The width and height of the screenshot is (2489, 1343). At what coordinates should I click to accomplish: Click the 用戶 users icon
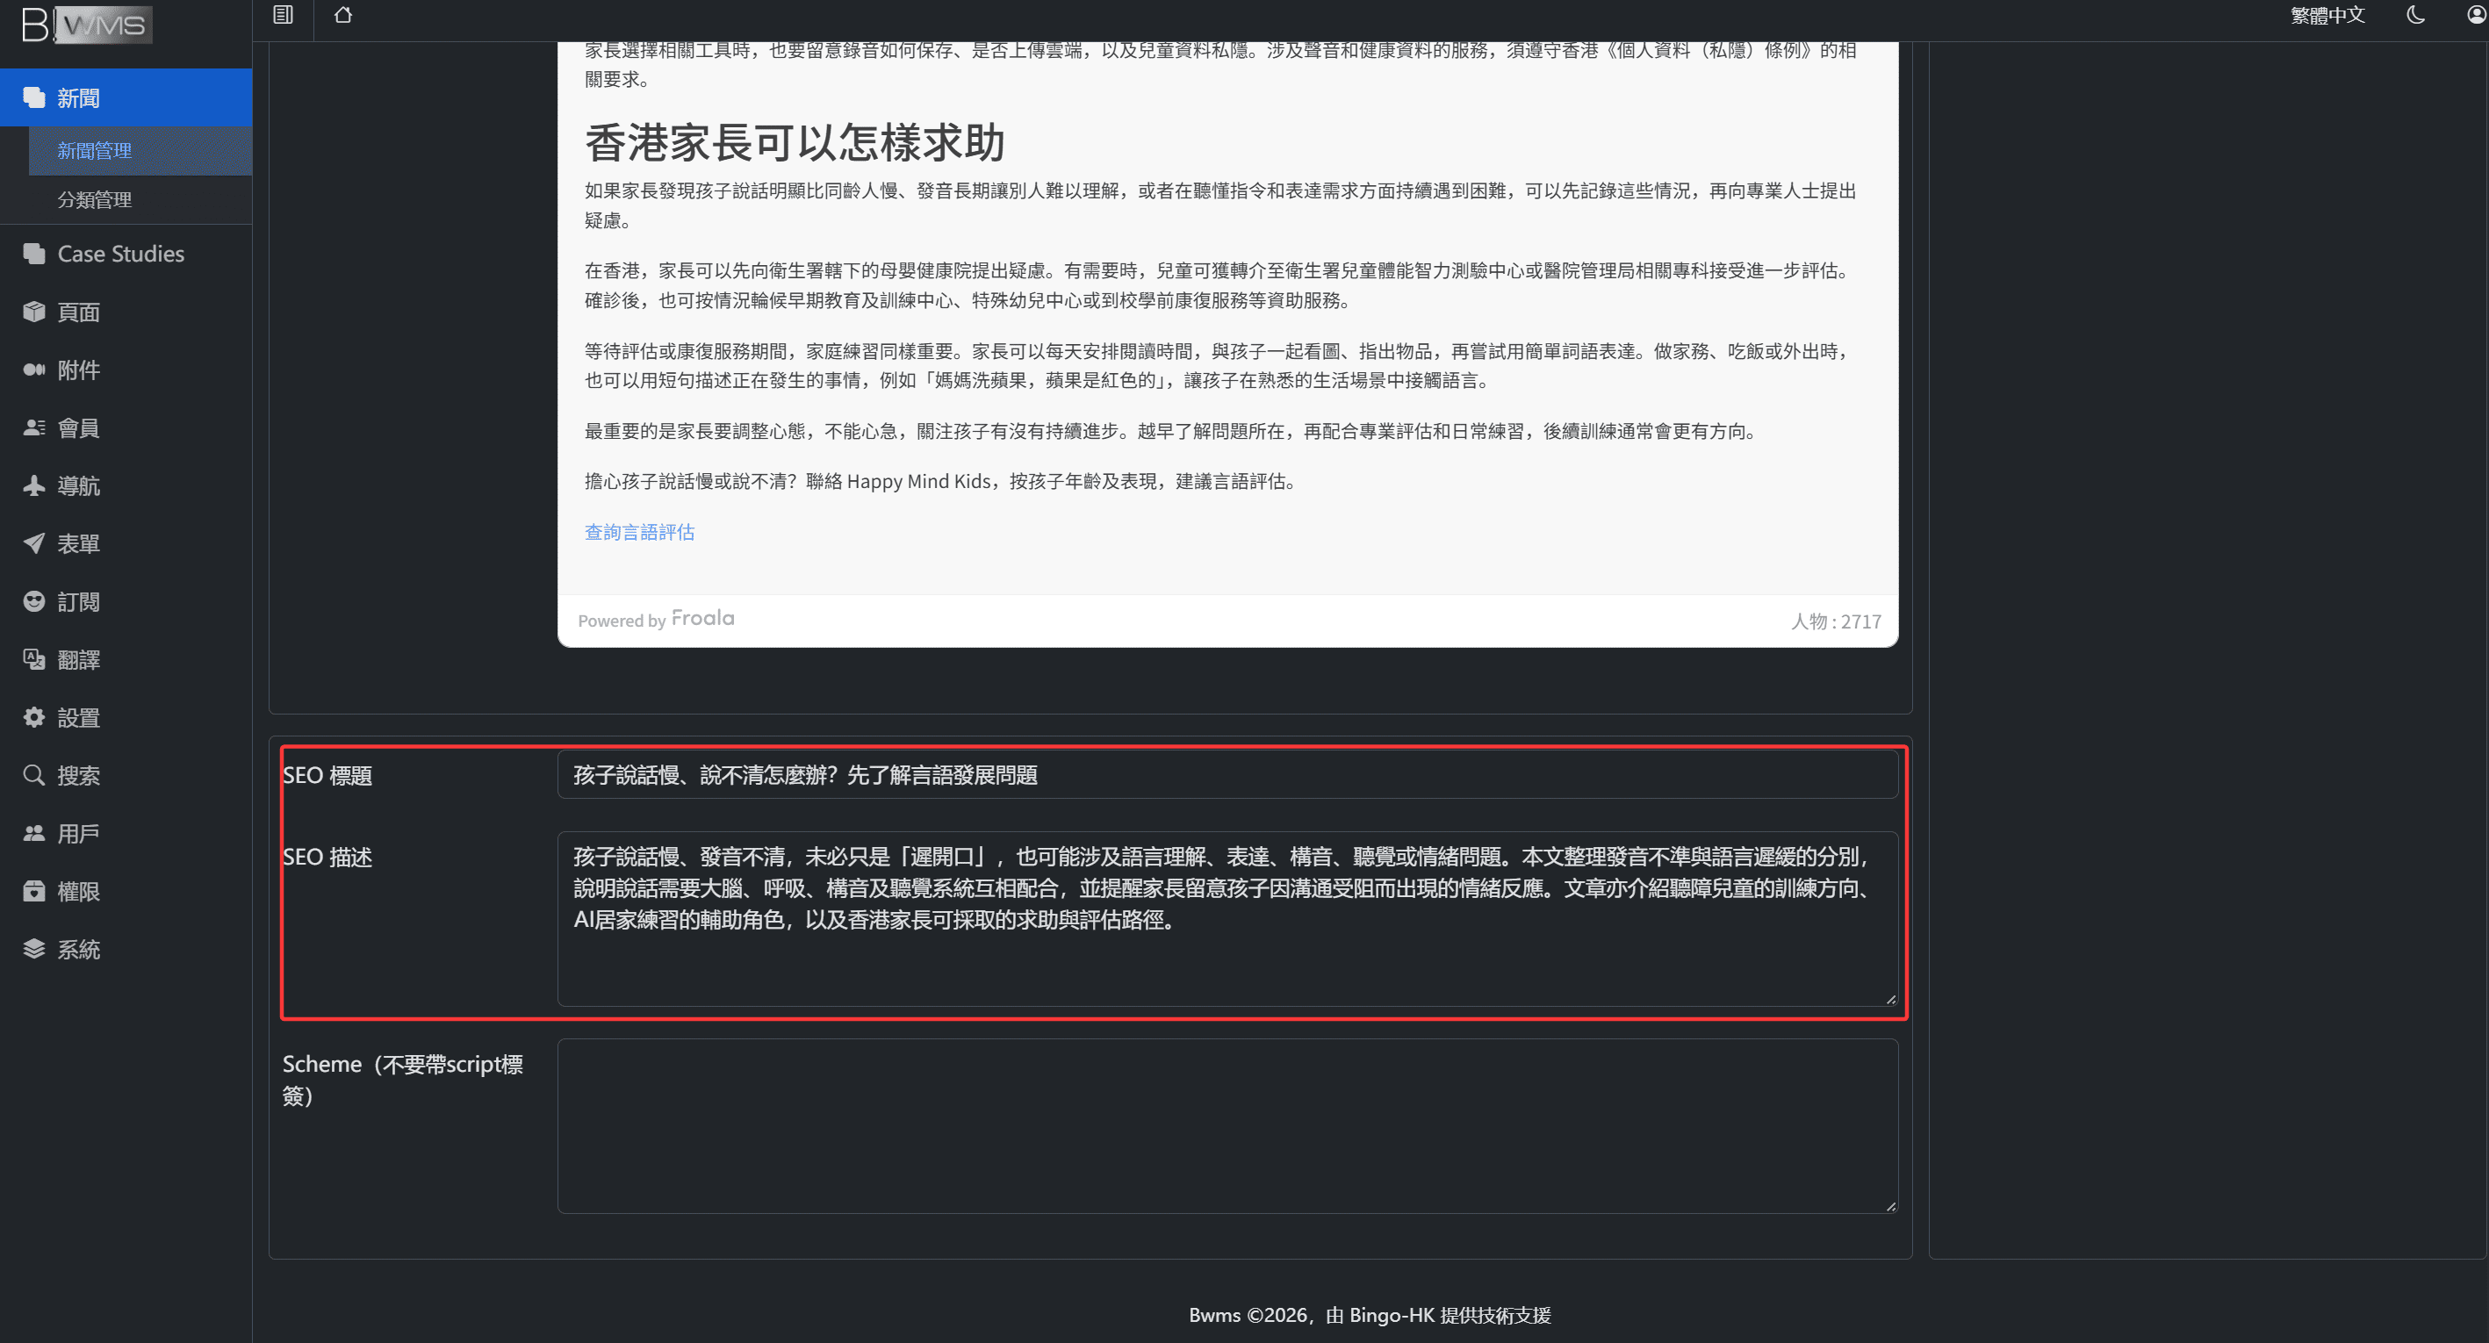[34, 834]
